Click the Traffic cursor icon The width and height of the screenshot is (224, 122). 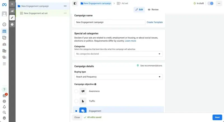tap(83, 101)
